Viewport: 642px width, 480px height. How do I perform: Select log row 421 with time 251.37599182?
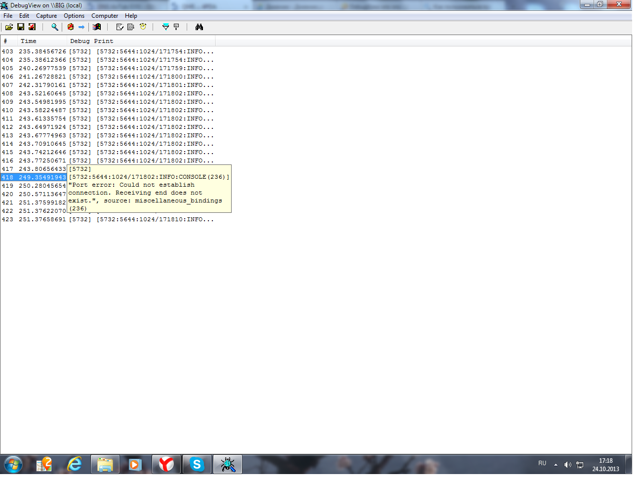(34, 202)
